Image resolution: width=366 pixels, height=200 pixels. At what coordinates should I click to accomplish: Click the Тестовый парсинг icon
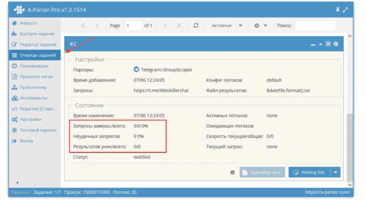(x=15, y=130)
